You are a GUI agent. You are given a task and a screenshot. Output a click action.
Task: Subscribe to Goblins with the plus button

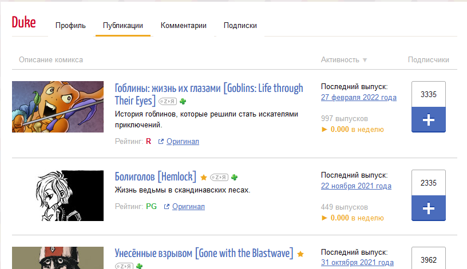(x=429, y=120)
